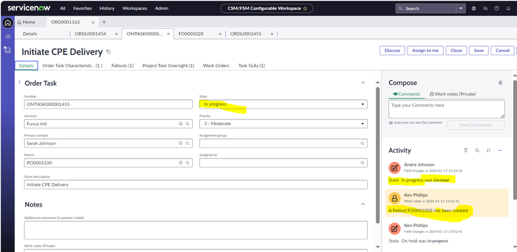Click the Type your Comments here box
This screenshot has height=252, width=517.
[x=446, y=109]
